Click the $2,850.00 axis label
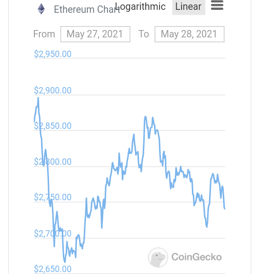 [53, 126]
